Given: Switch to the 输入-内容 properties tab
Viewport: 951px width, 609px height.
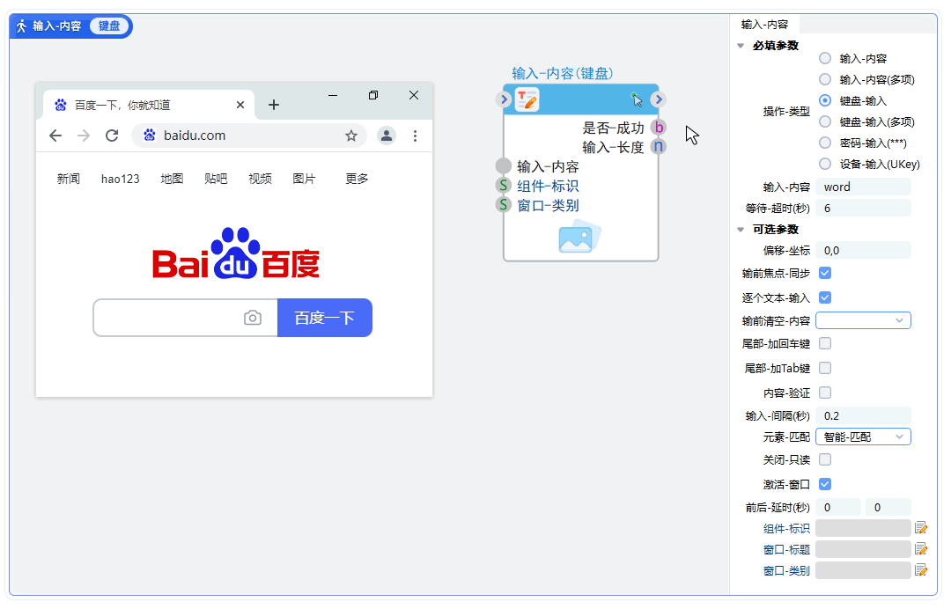Looking at the screenshot, I should tap(764, 25).
